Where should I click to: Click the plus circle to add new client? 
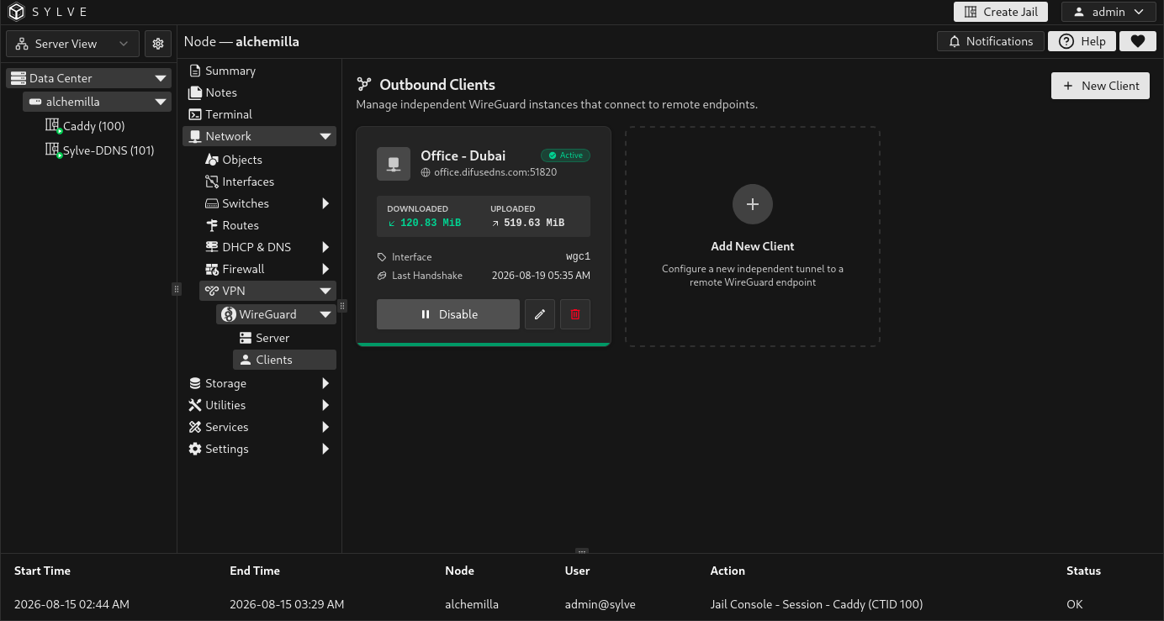coord(753,204)
